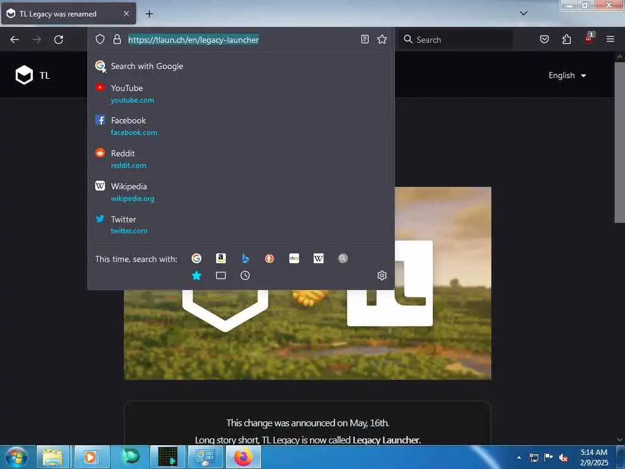Click the page vertical scrollbar

click(619, 142)
